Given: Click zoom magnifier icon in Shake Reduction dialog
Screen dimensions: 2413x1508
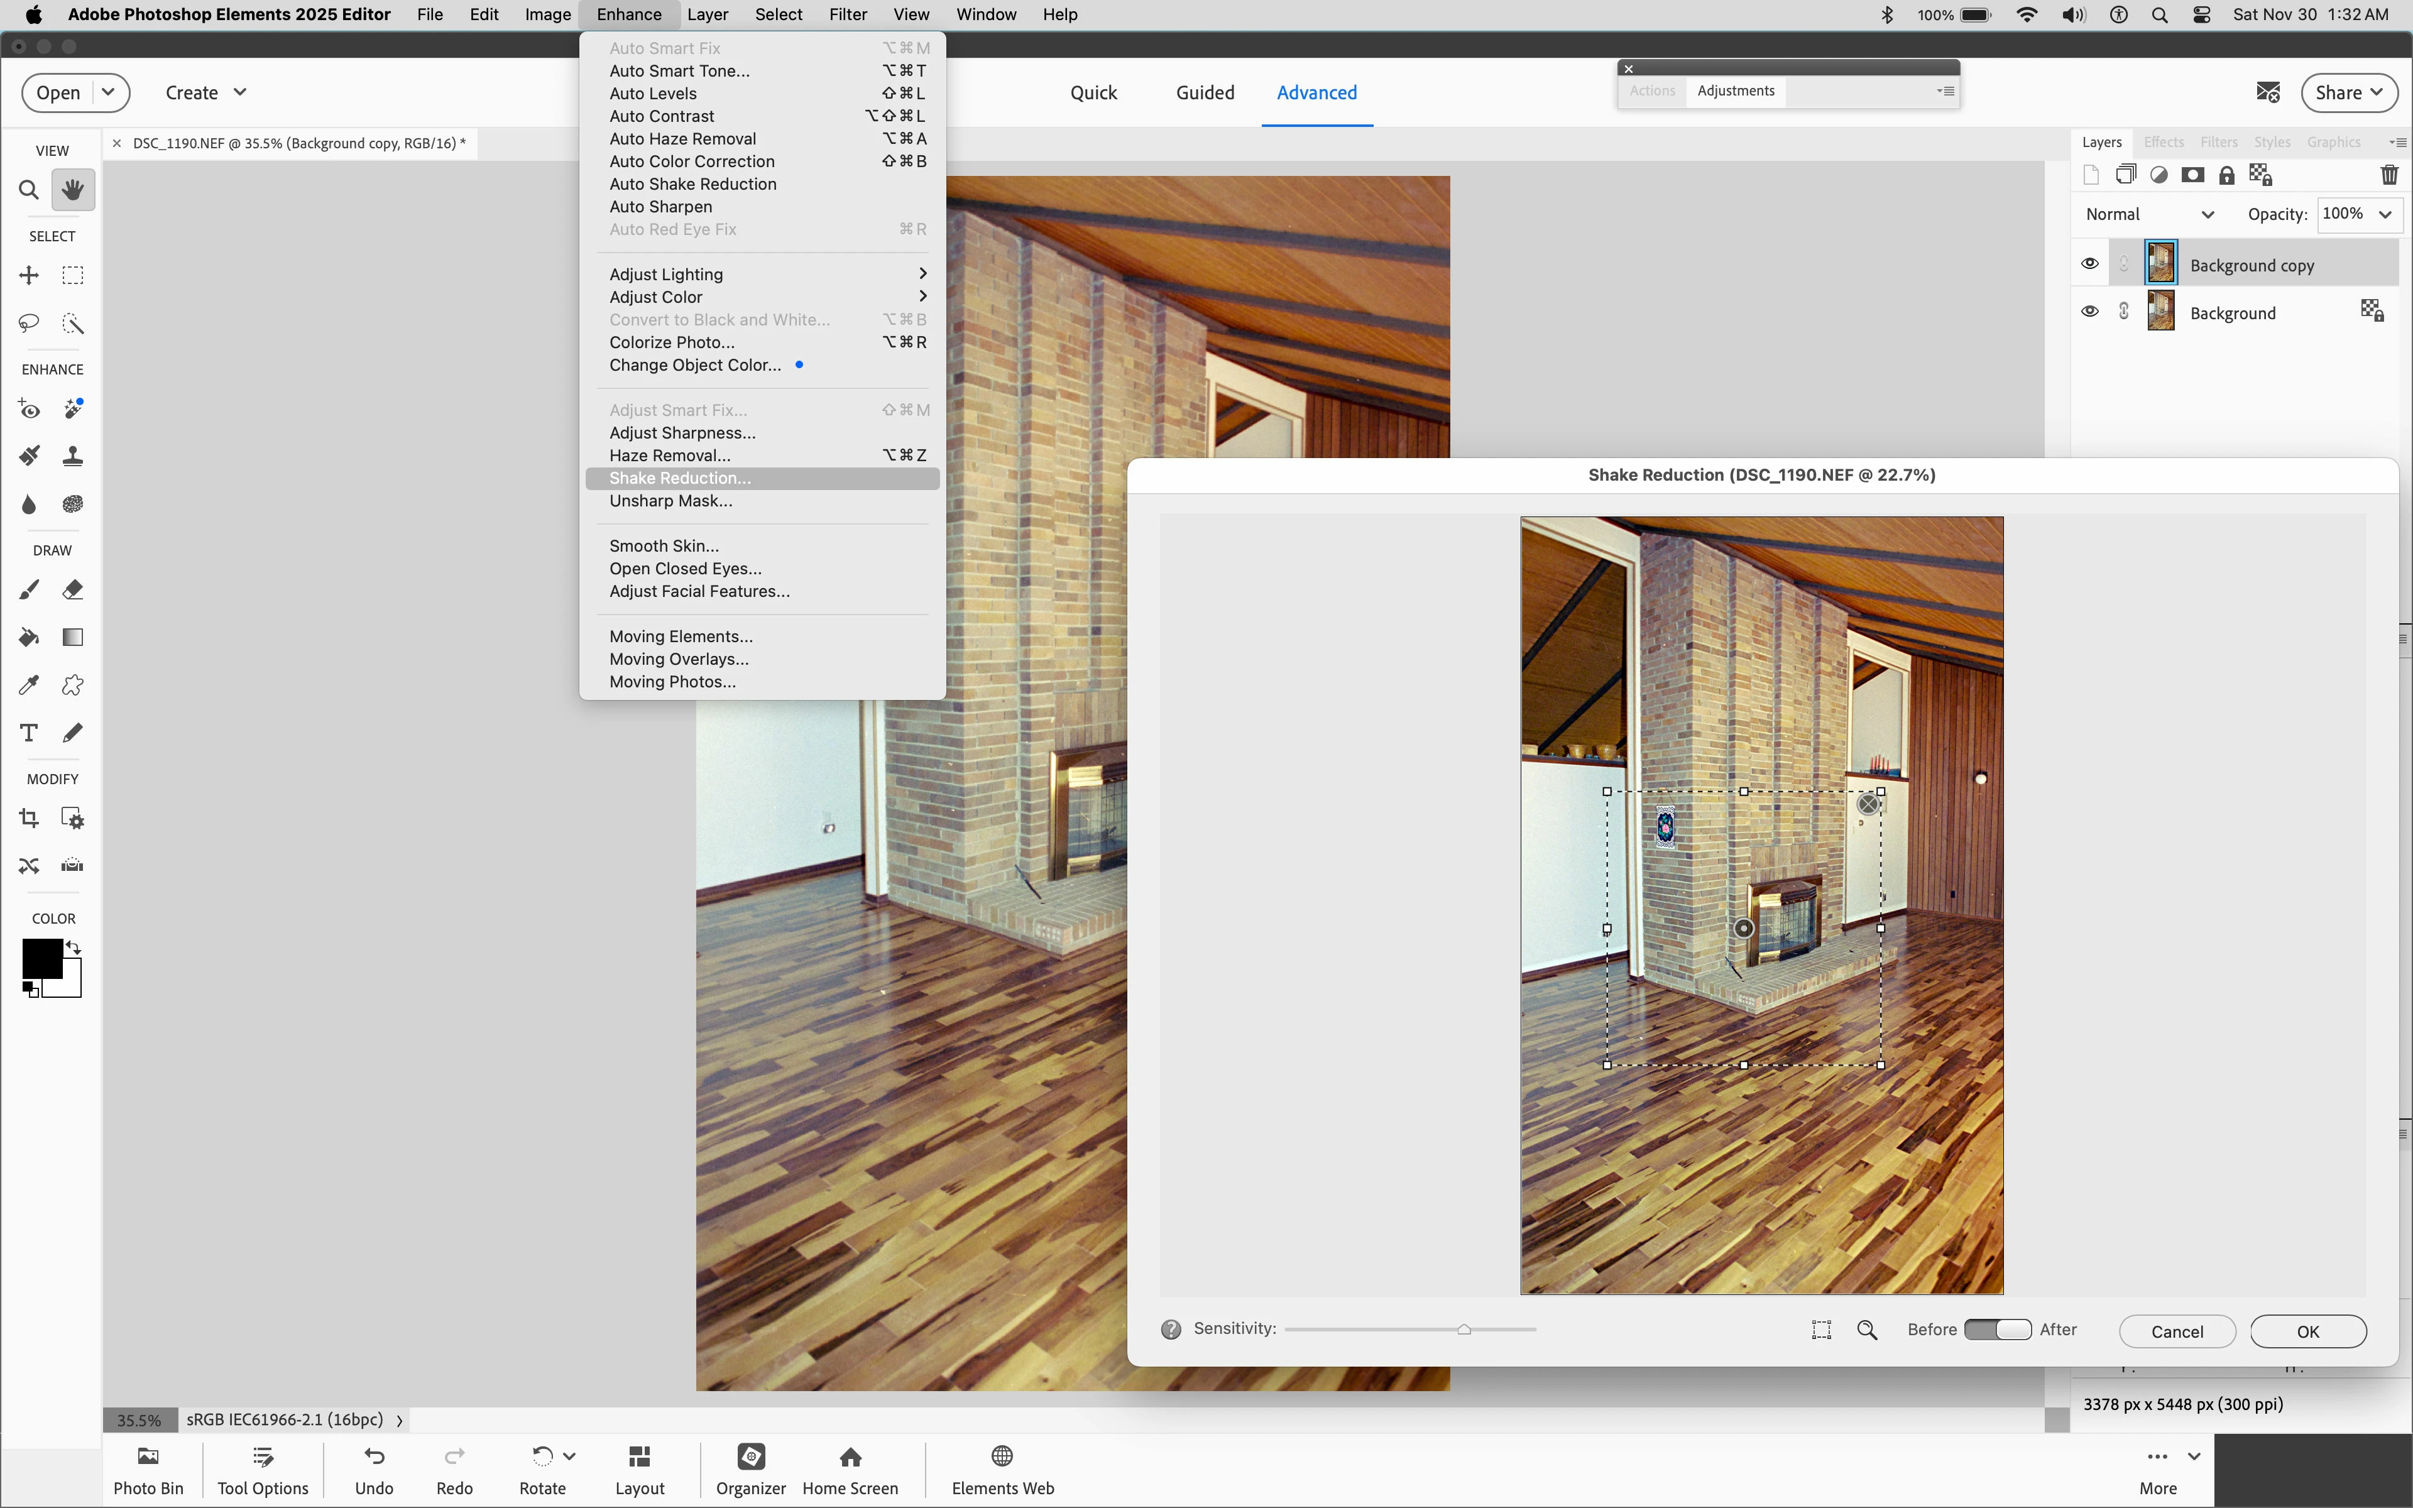Looking at the screenshot, I should pyautogui.click(x=1866, y=1330).
